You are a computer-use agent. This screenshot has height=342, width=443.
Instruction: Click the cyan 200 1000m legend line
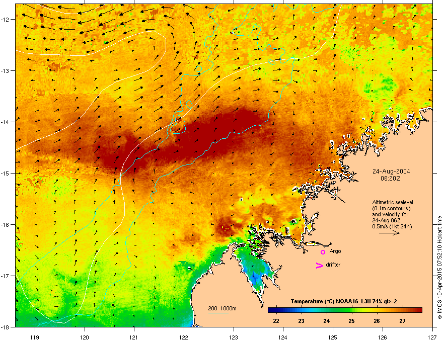(x=218, y=313)
